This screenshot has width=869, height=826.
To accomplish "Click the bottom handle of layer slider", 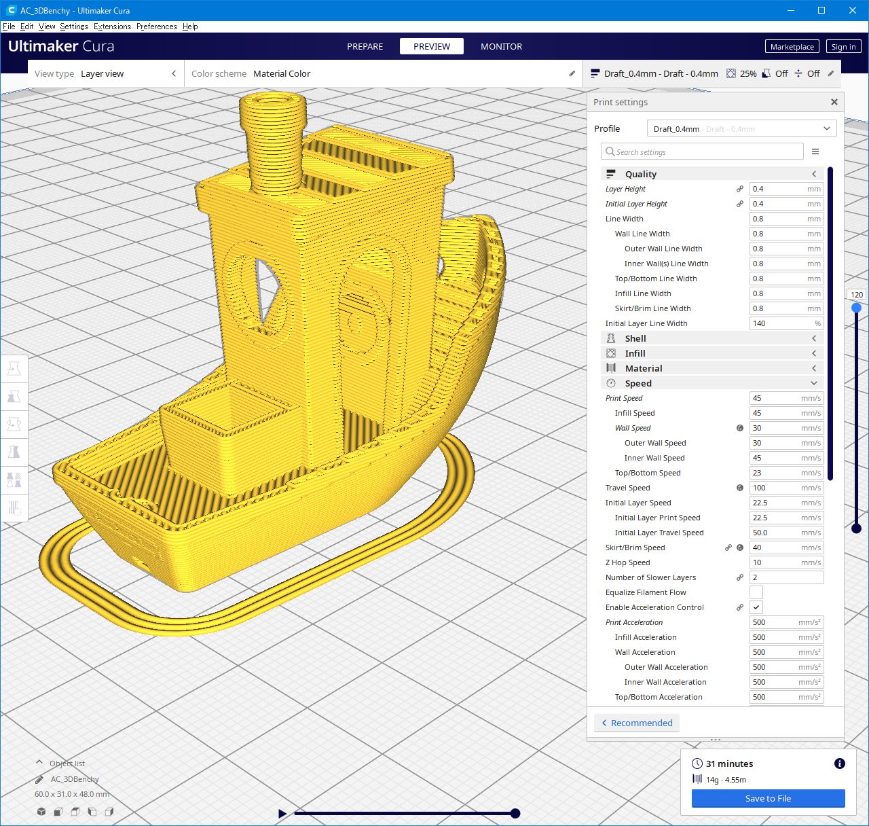I will [857, 528].
